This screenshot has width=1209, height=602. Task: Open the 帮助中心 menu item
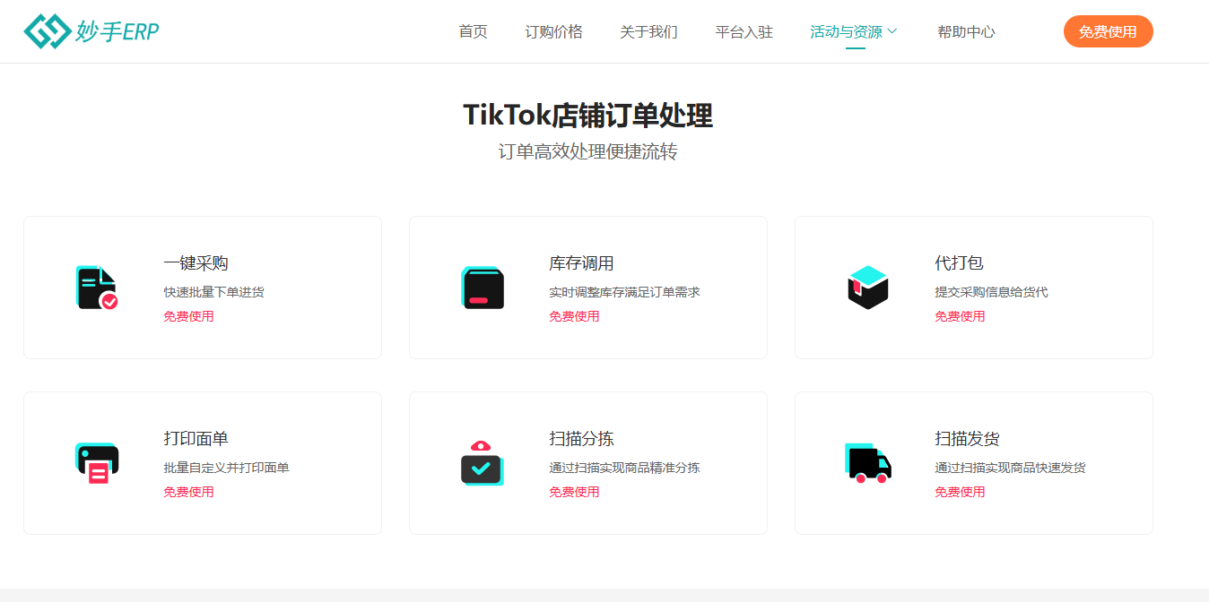966,31
